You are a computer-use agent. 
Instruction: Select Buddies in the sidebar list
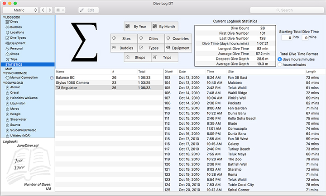(x=16, y=27)
